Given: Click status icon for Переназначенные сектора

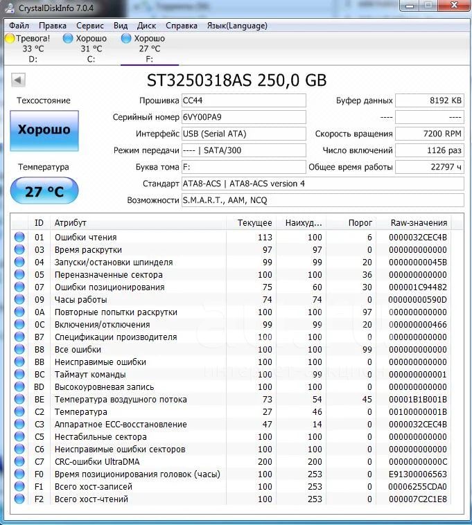Looking at the screenshot, I should click(19, 274).
